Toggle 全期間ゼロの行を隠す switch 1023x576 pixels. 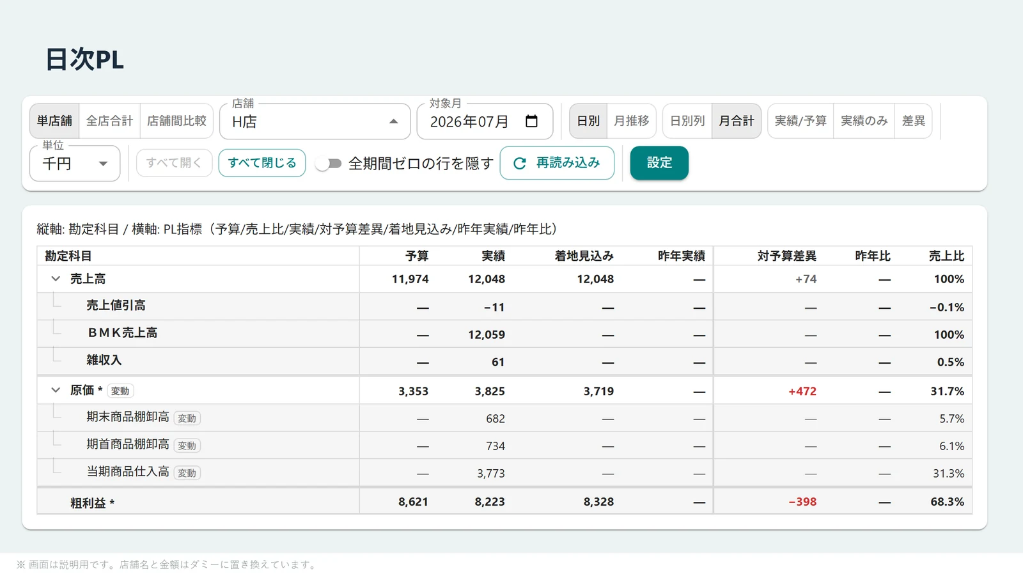[x=329, y=164]
